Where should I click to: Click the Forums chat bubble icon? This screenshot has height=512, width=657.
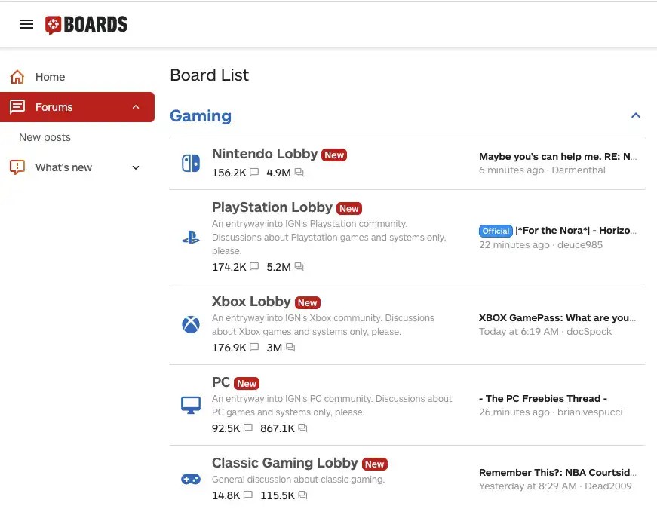[x=17, y=106]
